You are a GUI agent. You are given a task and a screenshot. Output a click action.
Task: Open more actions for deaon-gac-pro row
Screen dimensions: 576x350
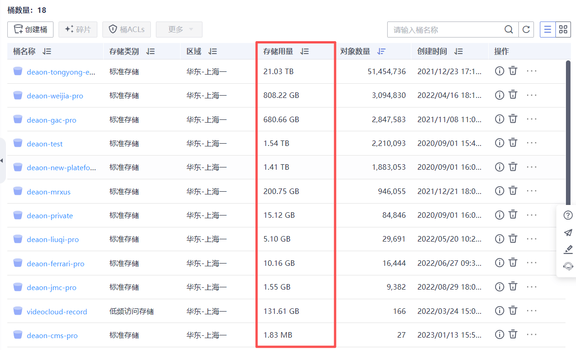click(x=531, y=119)
